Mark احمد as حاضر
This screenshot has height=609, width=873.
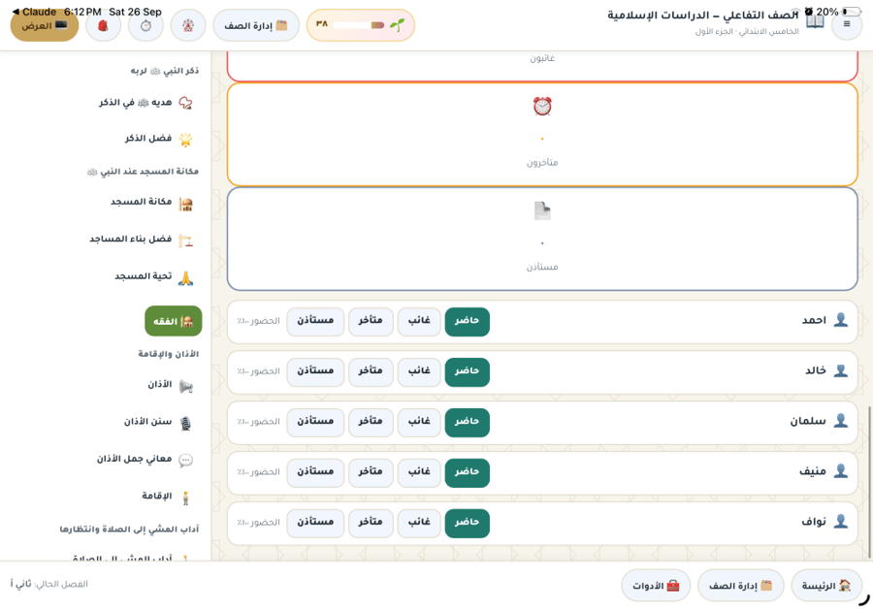pos(468,321)
